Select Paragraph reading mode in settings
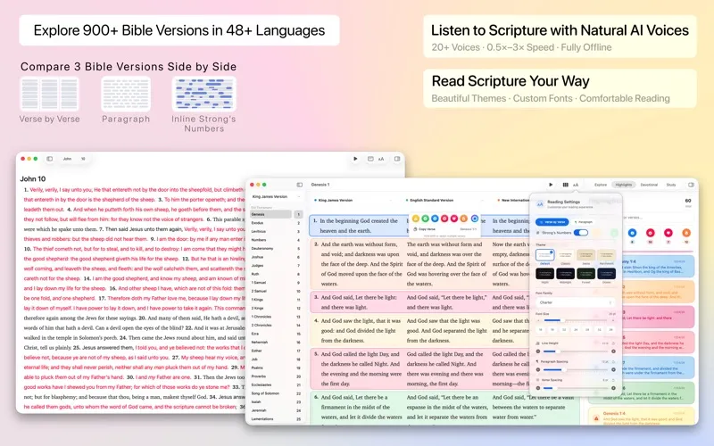 coord(584,222)
